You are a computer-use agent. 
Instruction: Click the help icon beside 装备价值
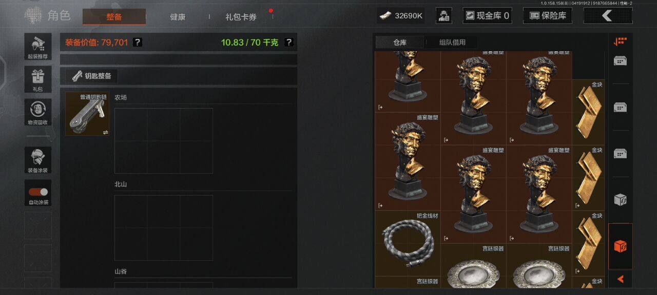click(x=138, y=43)
